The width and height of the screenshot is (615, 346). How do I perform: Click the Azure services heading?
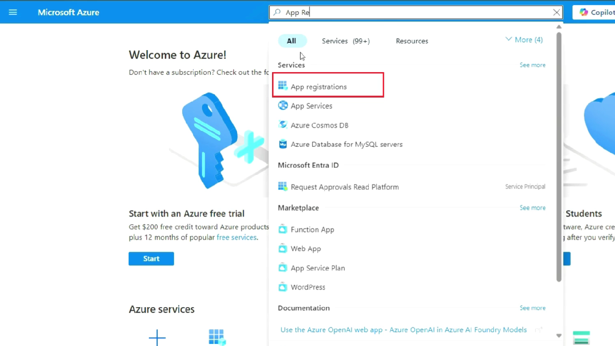[162, 309]
